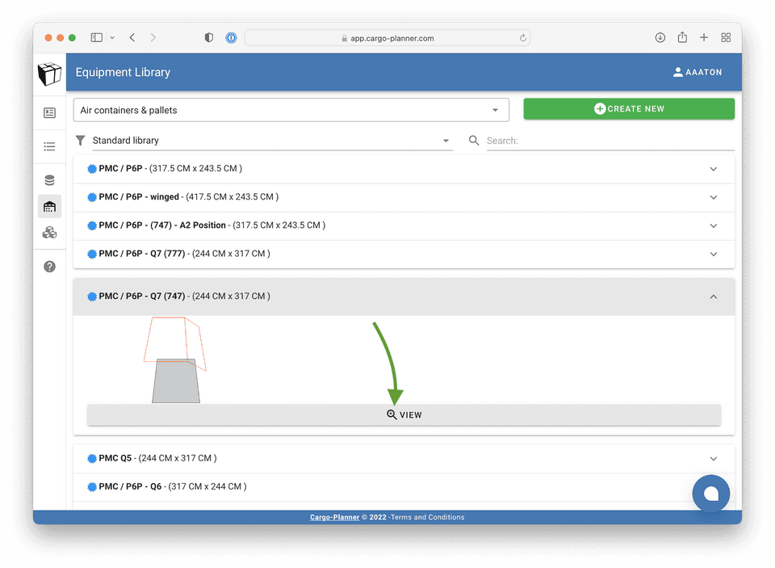Open the cargo database stack icon
This screenshot has height=568, width=775.
pyautogui.click(x=49, y=180)
